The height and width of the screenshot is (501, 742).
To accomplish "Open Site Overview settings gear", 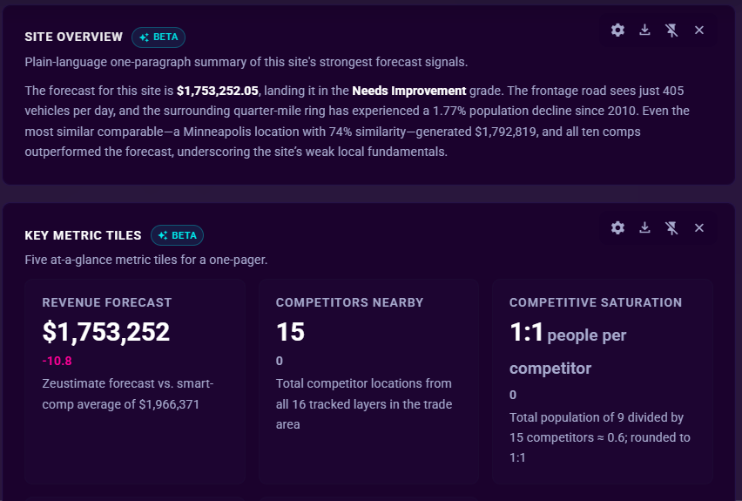I will point(617,30).
